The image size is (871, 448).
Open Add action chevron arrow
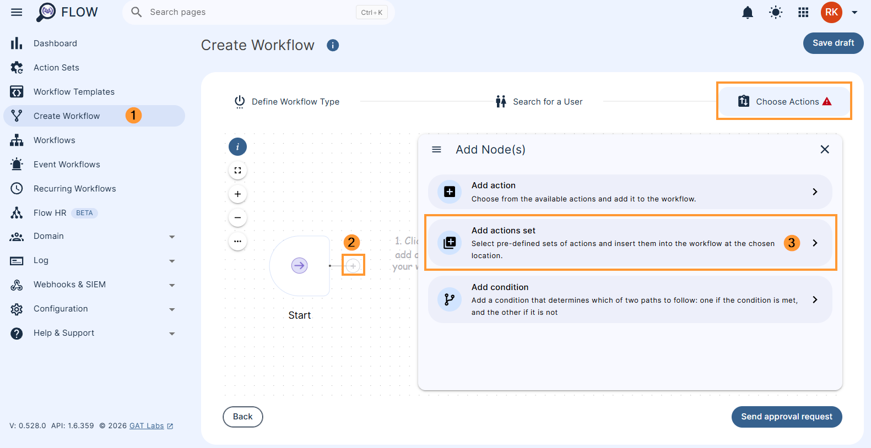click(815, 192)
